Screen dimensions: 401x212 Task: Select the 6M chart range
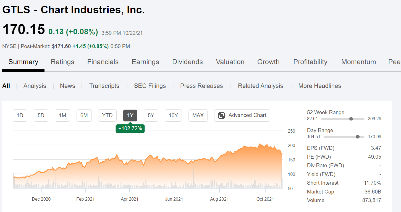pyautogui.click(x=84, y=115)
